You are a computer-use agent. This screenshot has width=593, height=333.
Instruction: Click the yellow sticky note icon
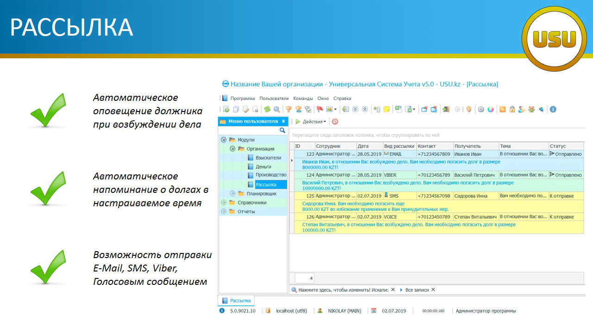[x=386, y=109]
